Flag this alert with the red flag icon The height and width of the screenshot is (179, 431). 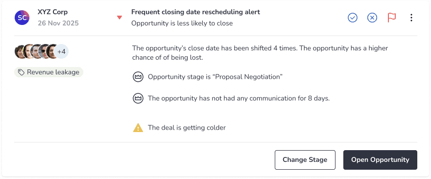pos(392,18)
